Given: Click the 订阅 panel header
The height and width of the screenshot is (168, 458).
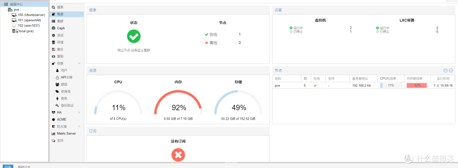Looking at the screenshot, I should (x=178, y=131).
